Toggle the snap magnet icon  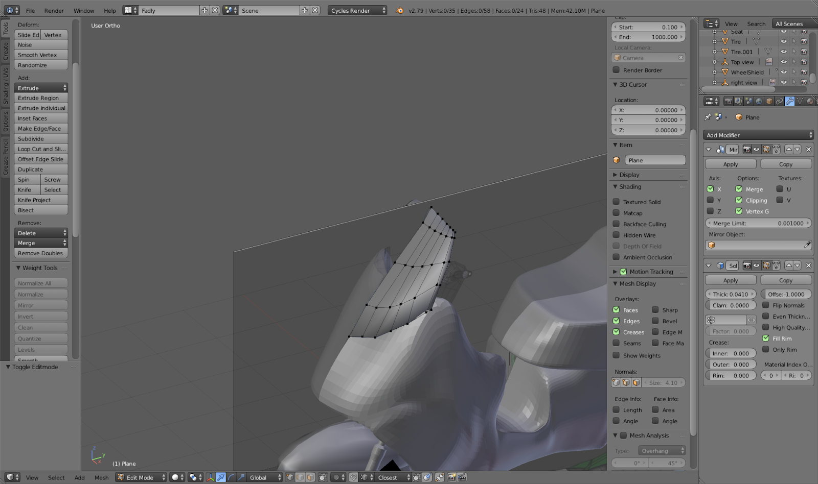pos(353,477)
